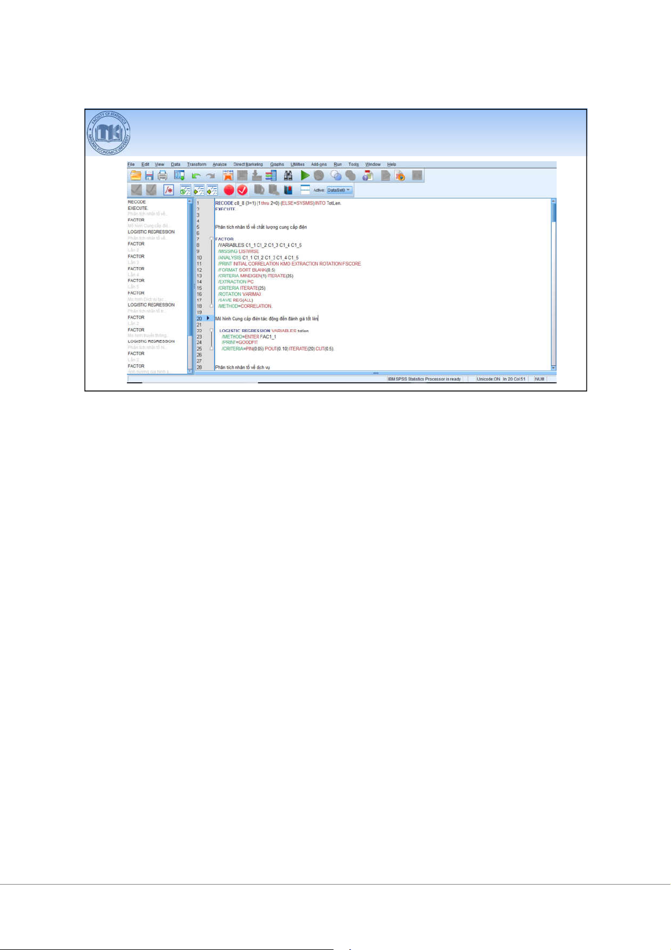Collapse the LOGISTIC REGRESSION block at line 22
The height and width of the screenshot is (950, 671).
coord(212,330)
